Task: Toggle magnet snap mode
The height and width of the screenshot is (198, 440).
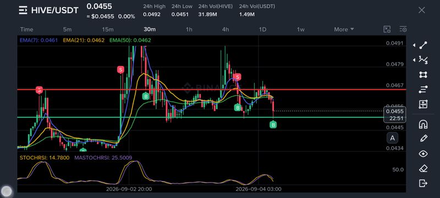Action: [x=423, y=124]
